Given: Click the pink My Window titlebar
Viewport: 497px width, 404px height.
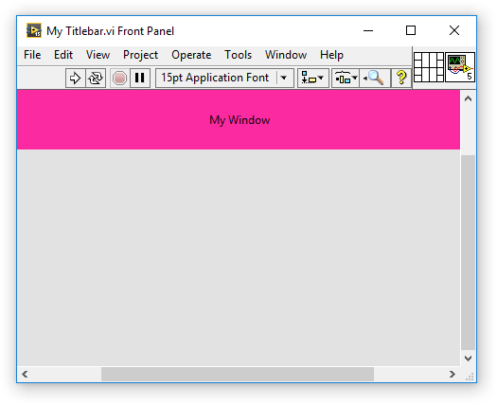Looking at the screenshot, I should (239, 120).
